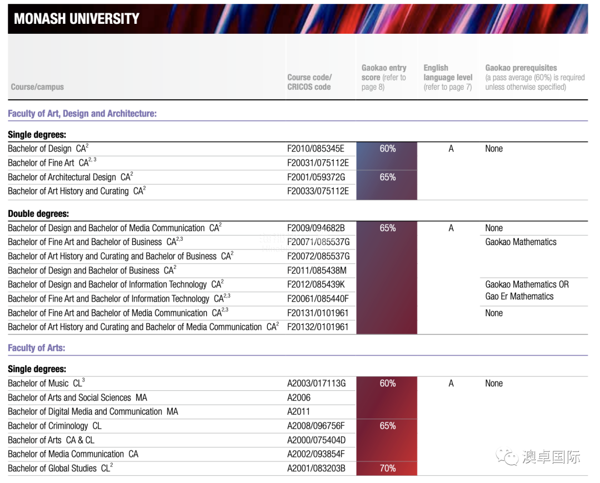Image resolution: width=600 pixels, height=483 pixels.
Task: Click English level A for Bachelor of Design
Action: pos(451,149)
